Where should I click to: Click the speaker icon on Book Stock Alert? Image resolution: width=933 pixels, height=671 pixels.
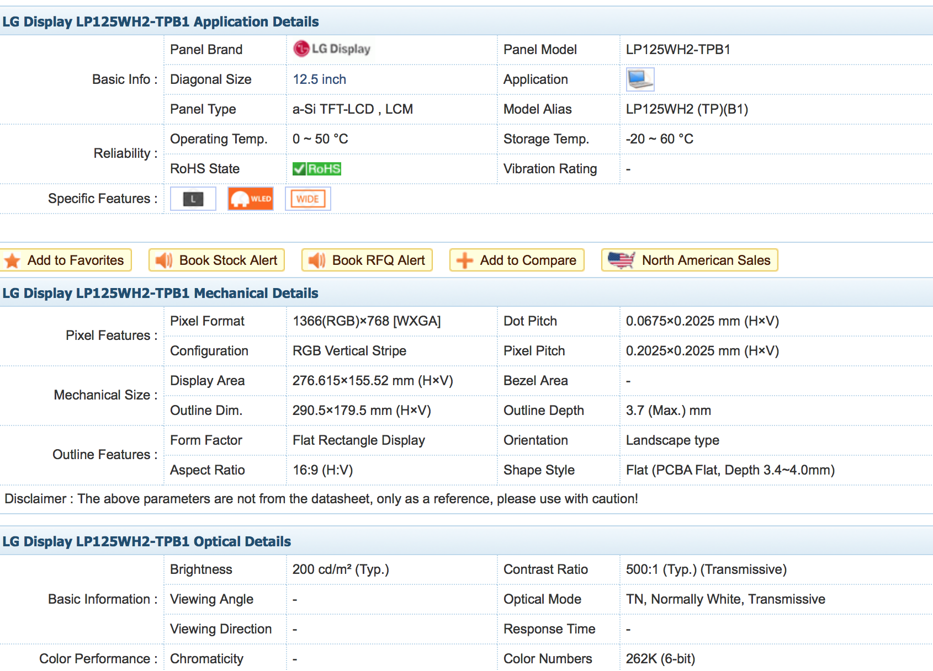click(x=164, y=260)
